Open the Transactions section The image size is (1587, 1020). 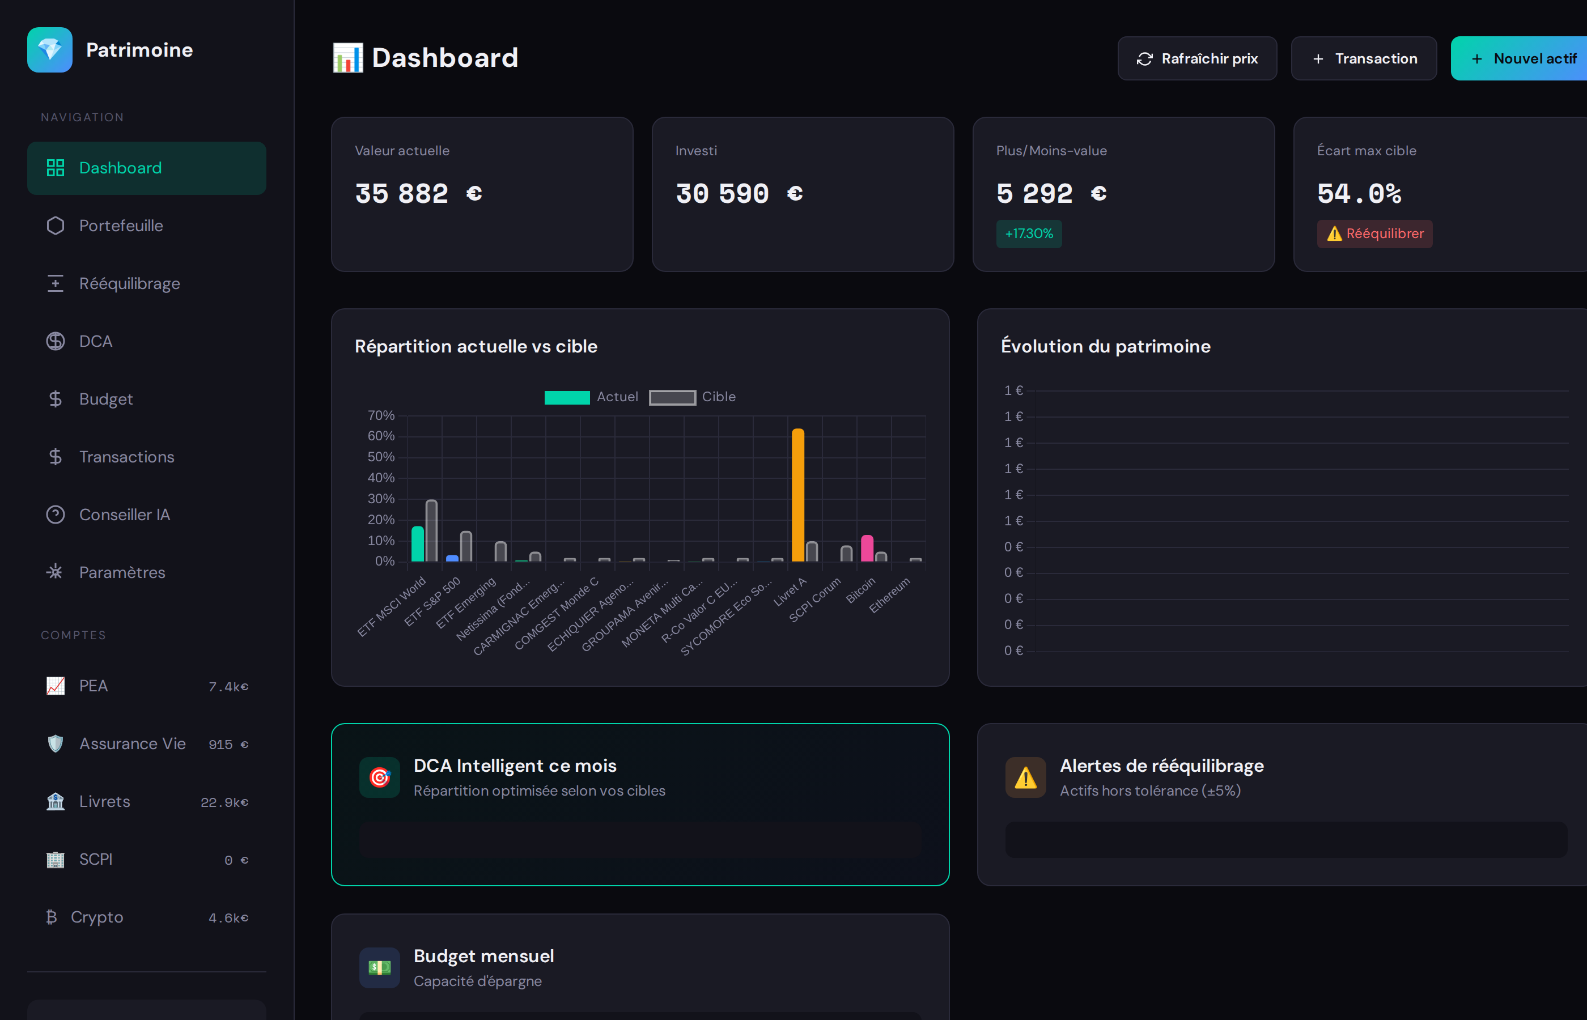(x=126, y=456)
